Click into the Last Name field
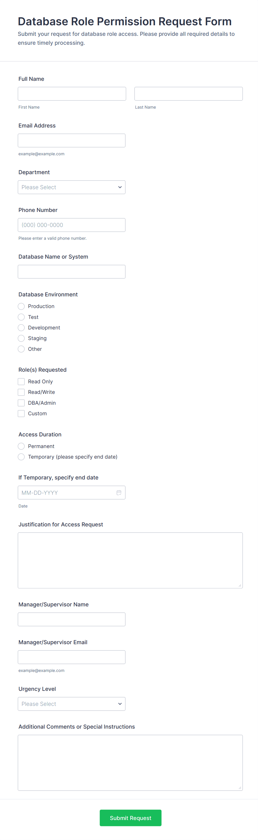The height and width of the screenshot is (840, 258). click(188, 94)
